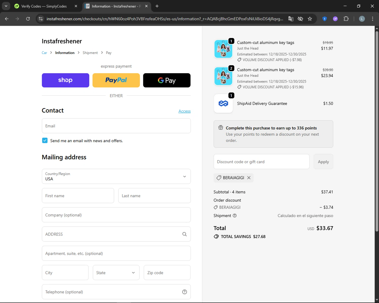The height and width of the screenshot is (303, 379).
Task: Click the page vertical scrollbar
Action: click(377, 131)
